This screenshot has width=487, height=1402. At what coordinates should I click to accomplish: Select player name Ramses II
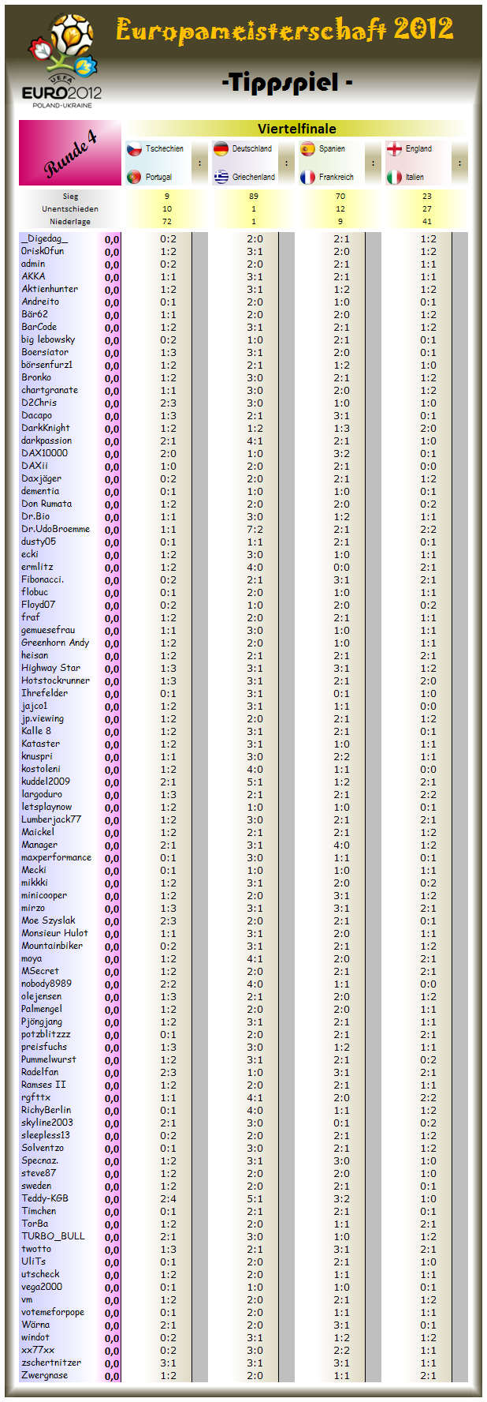pyautogui.click(x=43, y=1085)
